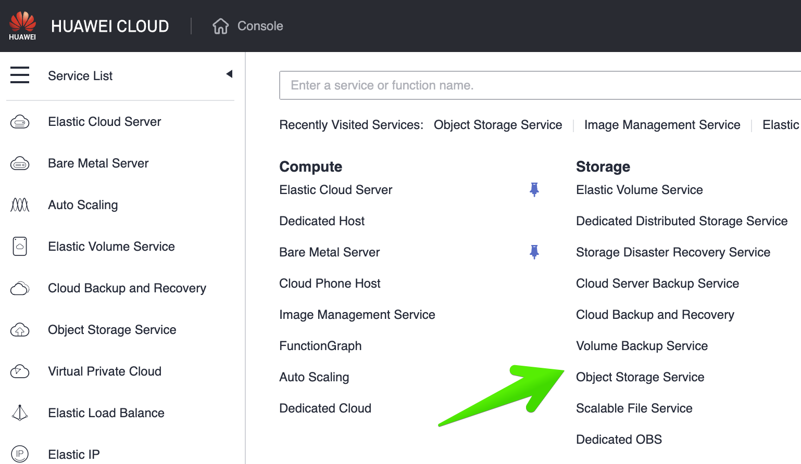
Task: Click the Object Storage Service sidebar icon
Action: (x=20, y=330)
